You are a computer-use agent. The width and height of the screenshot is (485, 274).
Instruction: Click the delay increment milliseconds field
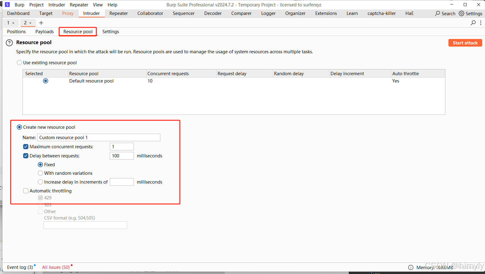(122, 182)
